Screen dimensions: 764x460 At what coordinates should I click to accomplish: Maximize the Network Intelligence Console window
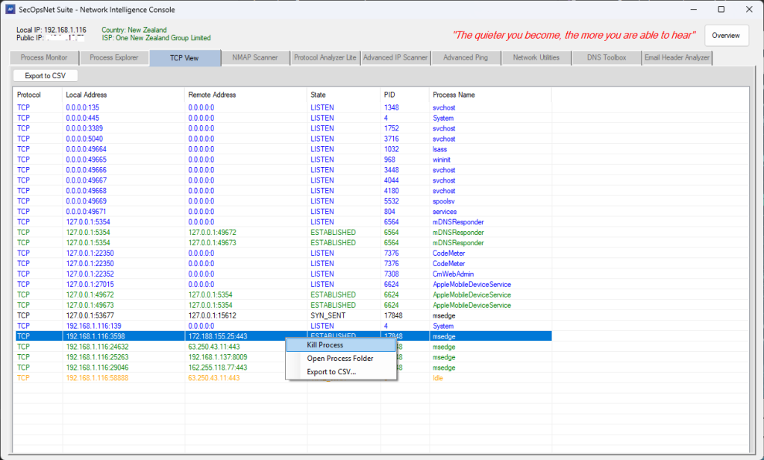(x=721, y=9)
